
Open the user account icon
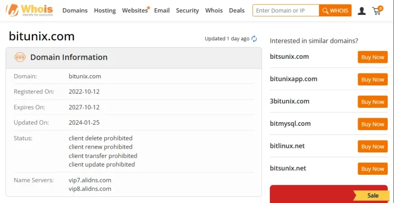point(362,11)
